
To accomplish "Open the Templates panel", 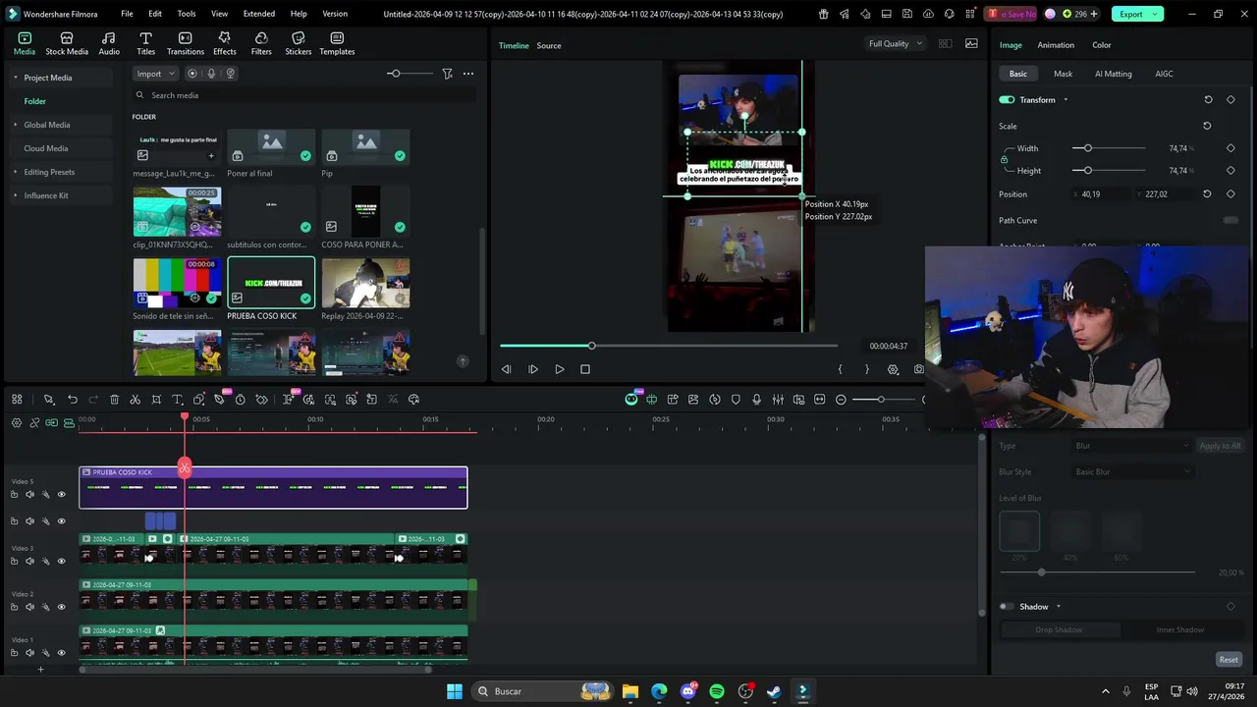I will pyautogui.click(x=337, y=43).
